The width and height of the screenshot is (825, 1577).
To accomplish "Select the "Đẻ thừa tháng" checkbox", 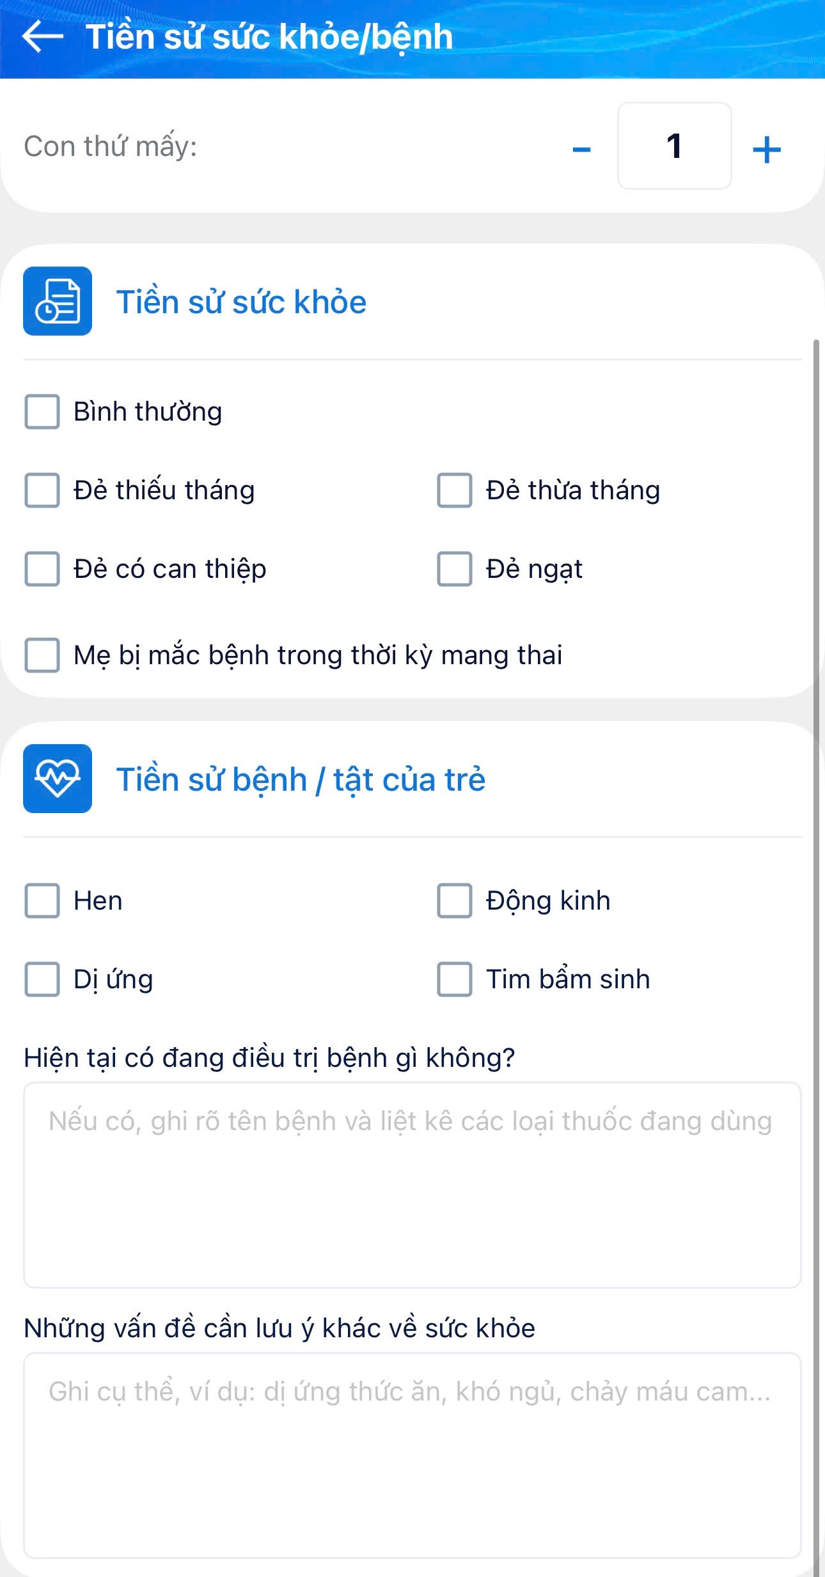I will [x=455, y=490].
